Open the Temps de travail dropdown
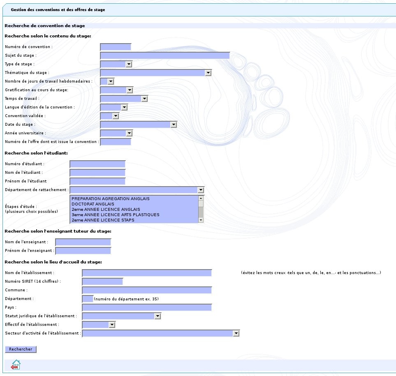Screen dimensions: 396x376 click(124, 99)
